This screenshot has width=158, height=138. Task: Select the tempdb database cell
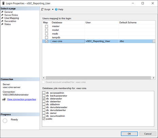tap(68, 37)
